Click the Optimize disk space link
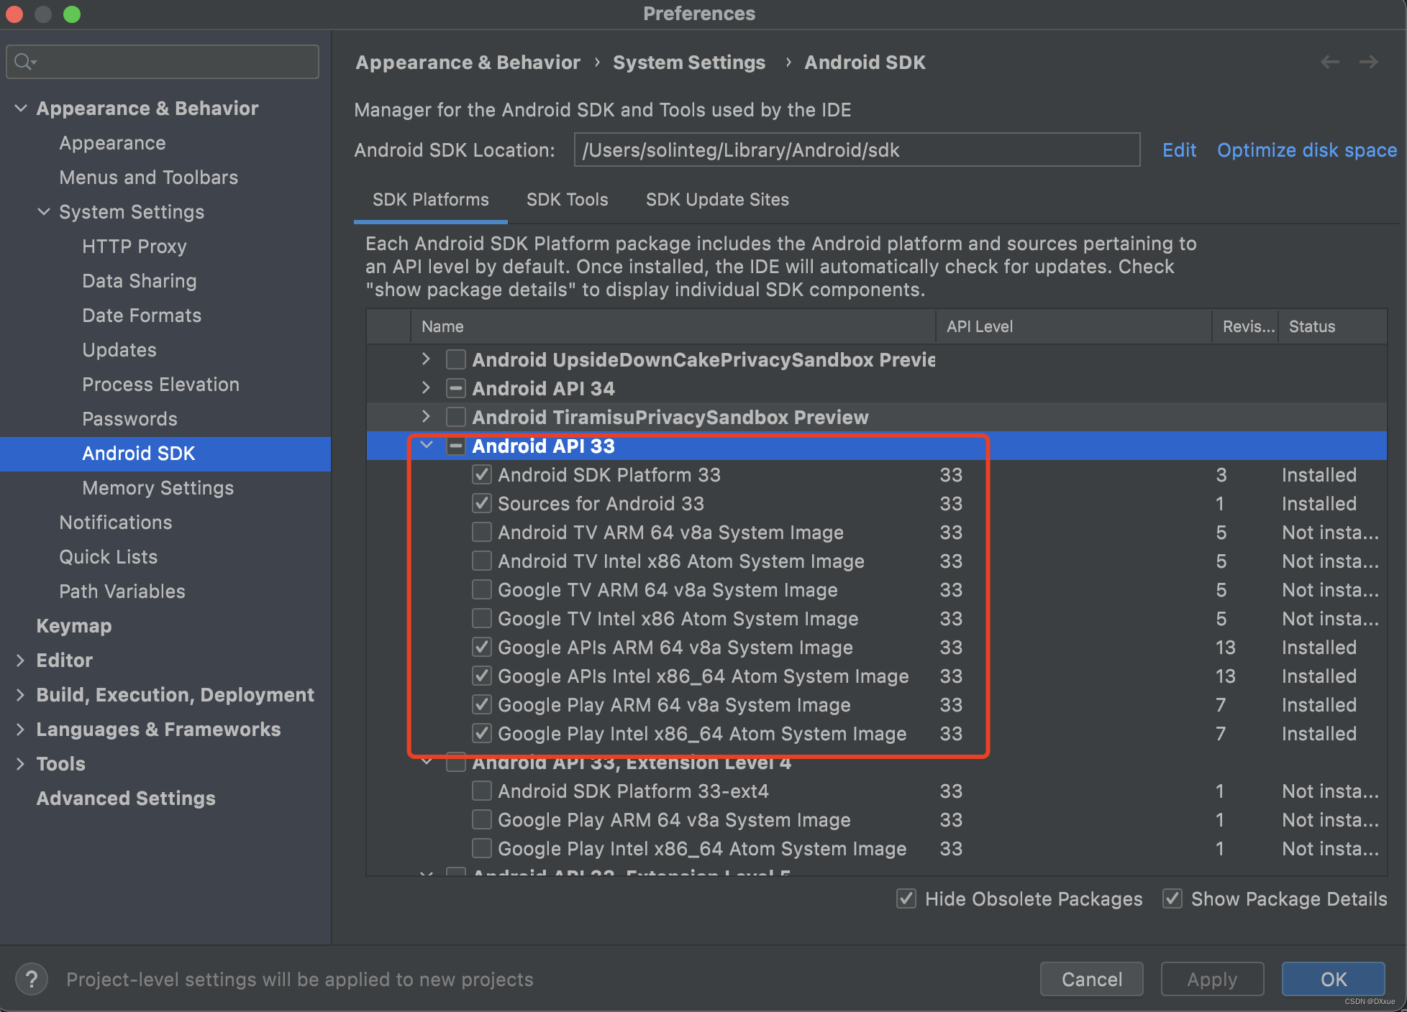Viewport: 1407px width, 1012px height. tap(1306, 150)
